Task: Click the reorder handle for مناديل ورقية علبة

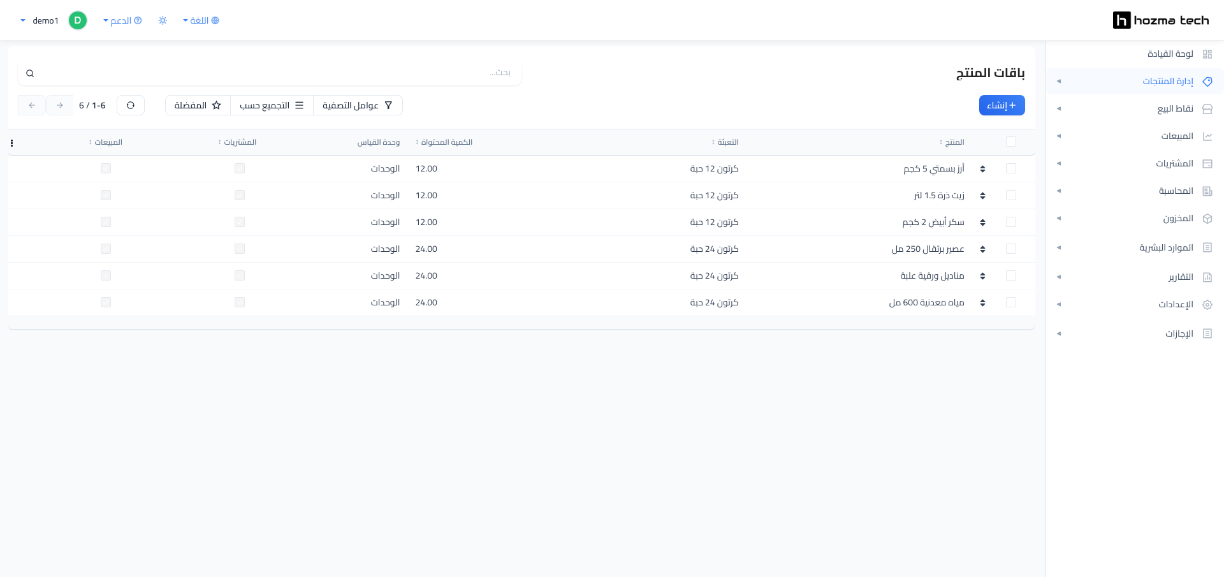Action: click(x=982, y=276)
